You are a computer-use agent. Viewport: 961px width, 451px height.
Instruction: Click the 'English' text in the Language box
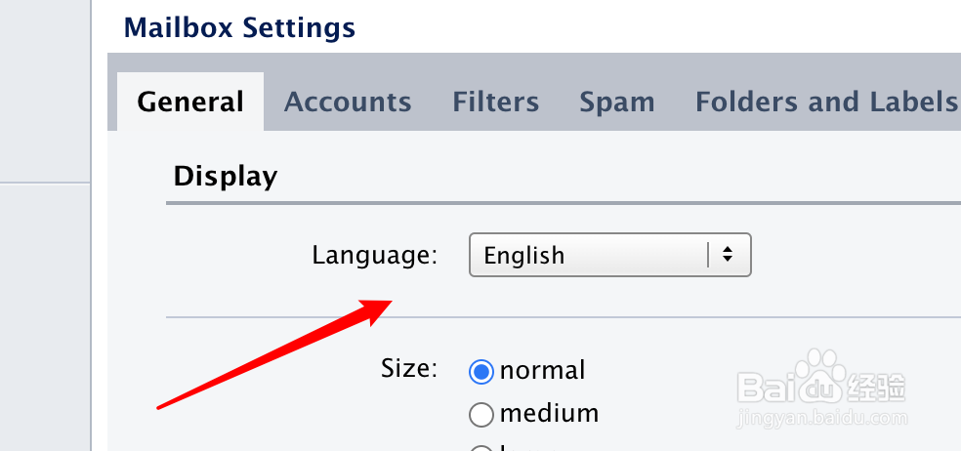coord(524,256)
